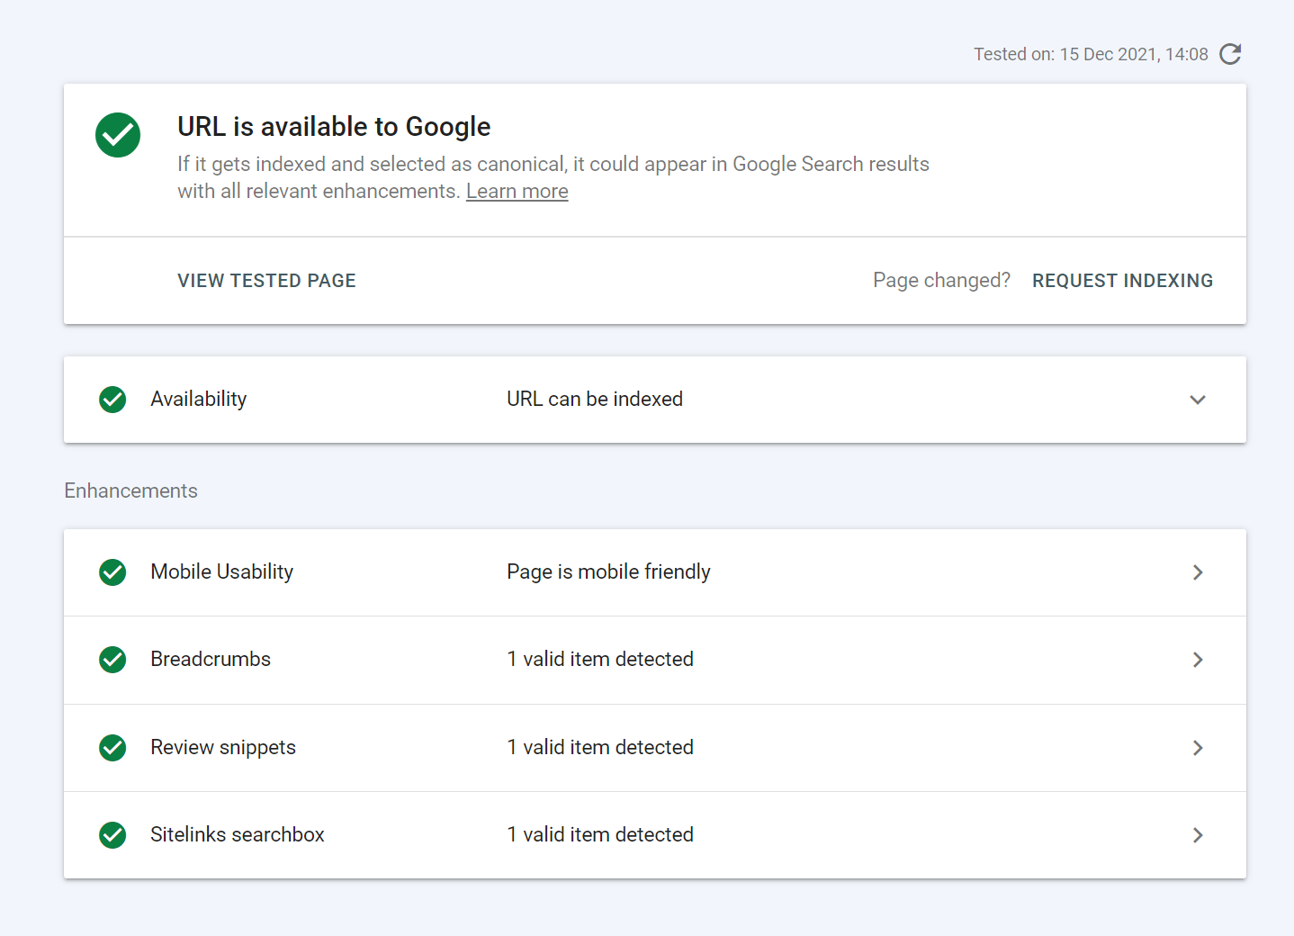Click the Breadcrumbs green check icon
This screenshot has height=936, width=1294.
click(112, 660)
